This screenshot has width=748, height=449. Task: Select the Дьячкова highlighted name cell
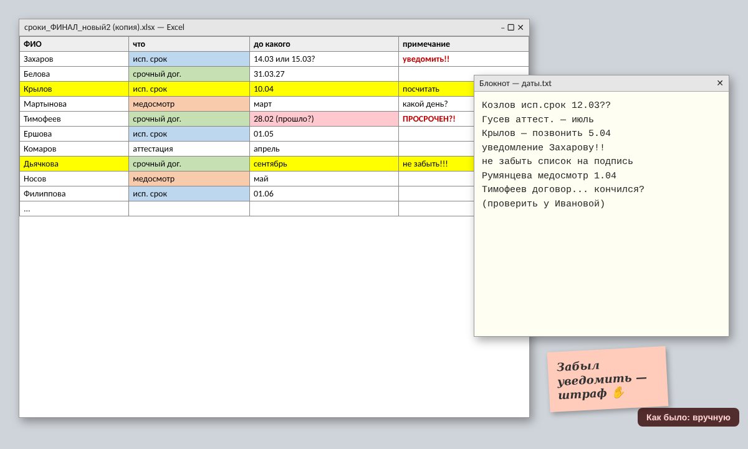[x=74, y=164]
